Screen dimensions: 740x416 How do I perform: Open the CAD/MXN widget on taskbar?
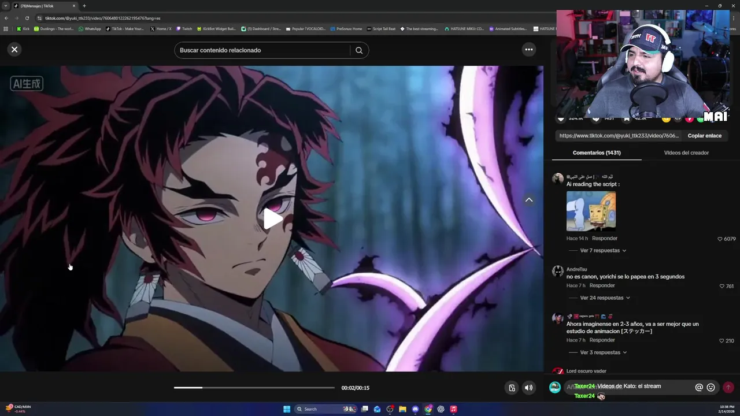tap(17, 409)
